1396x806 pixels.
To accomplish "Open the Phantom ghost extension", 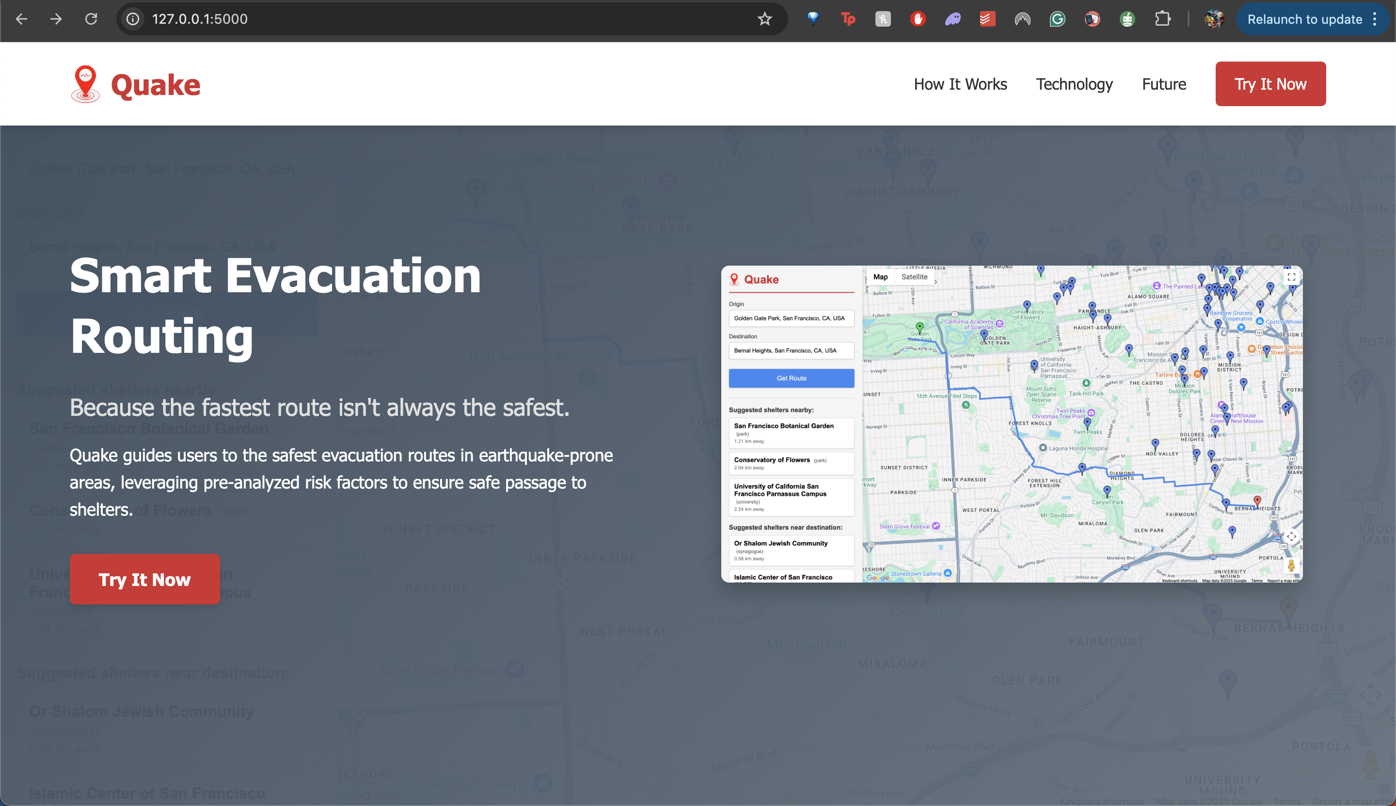I will click(952, 19).
